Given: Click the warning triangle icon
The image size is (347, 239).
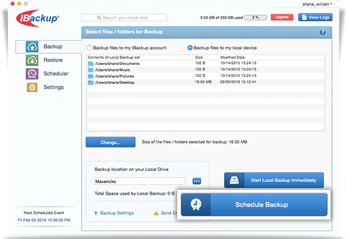Looking at the screenshot, I should point(156,213).
